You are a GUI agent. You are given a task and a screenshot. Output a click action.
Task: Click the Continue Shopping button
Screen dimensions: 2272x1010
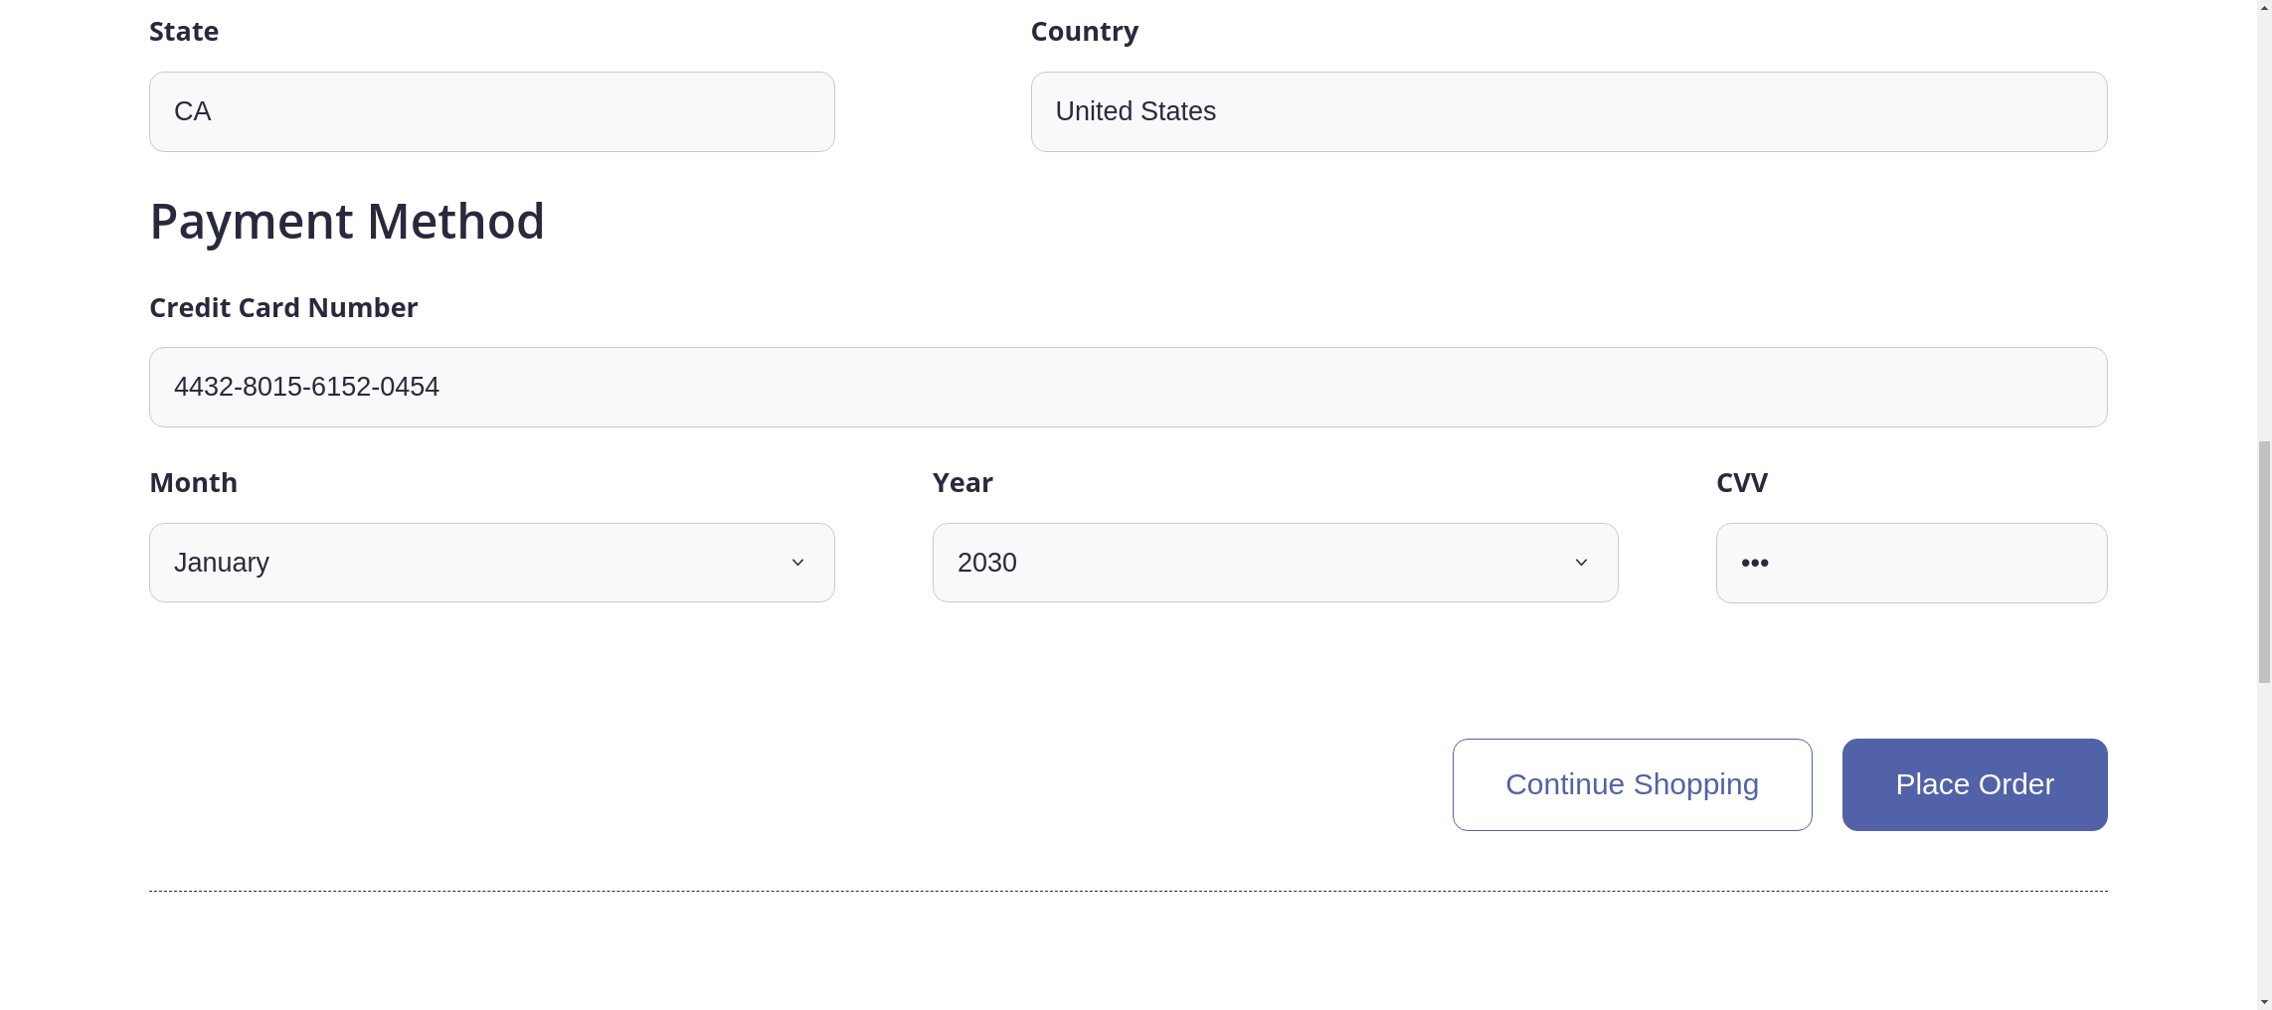click(1631, 784)
